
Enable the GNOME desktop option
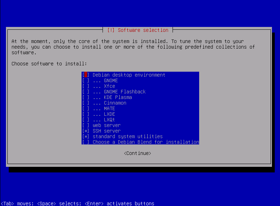(86, 80)
